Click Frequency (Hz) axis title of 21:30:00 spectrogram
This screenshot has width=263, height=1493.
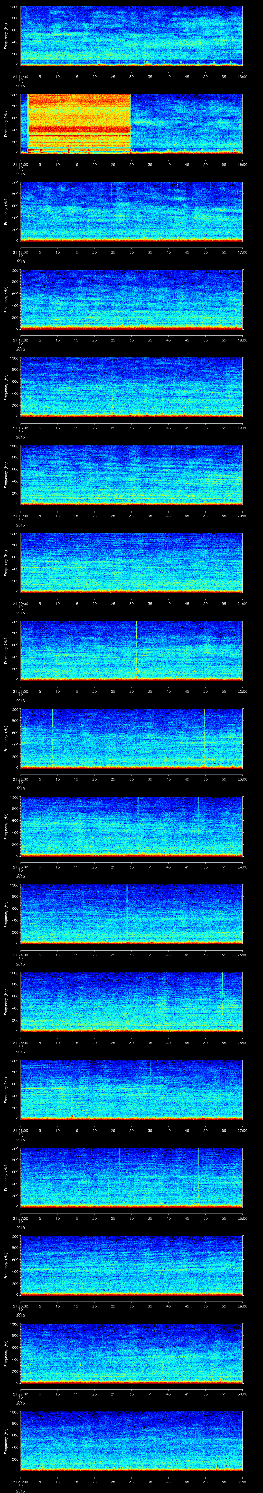pyautogui.click(x=6, y=1442)
